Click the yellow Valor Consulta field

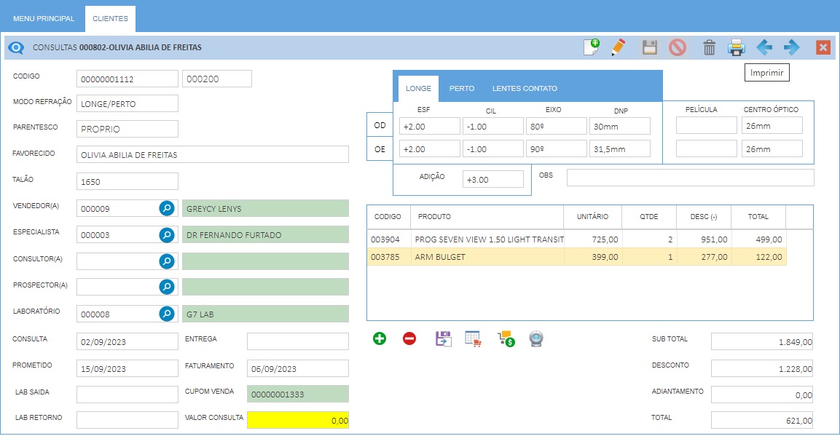click(x=297, y=420)
